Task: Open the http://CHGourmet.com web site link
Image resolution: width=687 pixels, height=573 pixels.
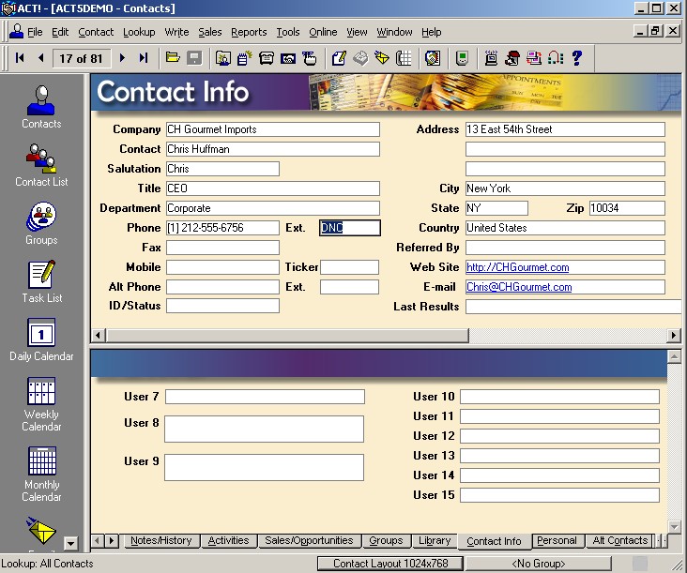Action: pyautogui.click(x=517, y=267)
